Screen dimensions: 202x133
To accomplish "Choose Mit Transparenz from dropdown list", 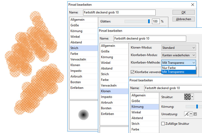I will (x=178, y=72).
